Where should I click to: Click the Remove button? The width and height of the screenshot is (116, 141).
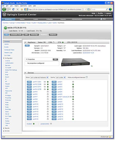[x=53, y=34]
